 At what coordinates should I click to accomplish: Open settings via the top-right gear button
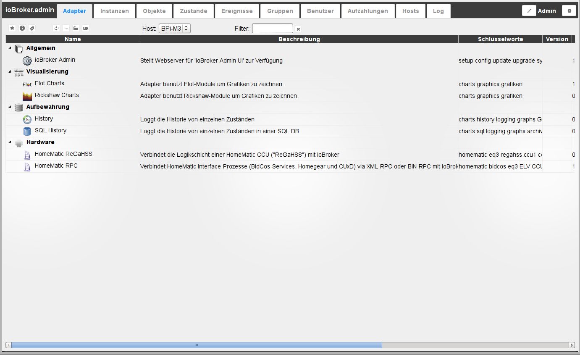point(570,11)
